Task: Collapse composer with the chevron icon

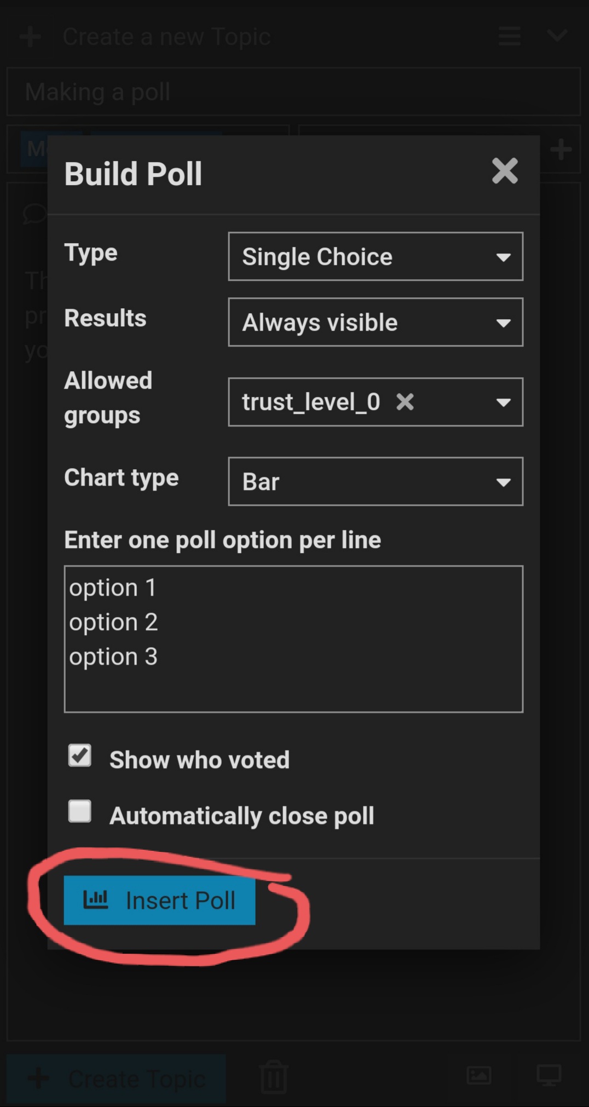Action: click(x=557, y=36)
